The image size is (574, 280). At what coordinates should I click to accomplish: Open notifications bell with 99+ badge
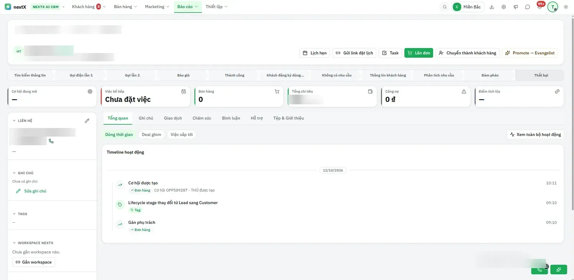point(540,6)
